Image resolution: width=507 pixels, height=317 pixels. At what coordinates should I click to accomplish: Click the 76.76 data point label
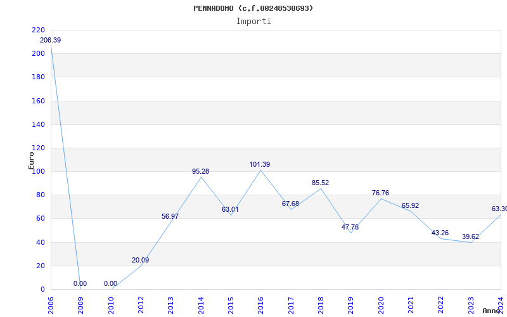coord(381,193)
